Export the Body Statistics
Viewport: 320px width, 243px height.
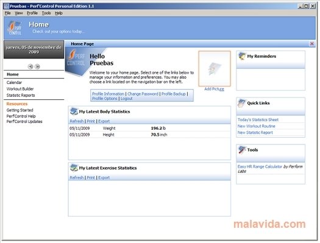tap(104, 121)
